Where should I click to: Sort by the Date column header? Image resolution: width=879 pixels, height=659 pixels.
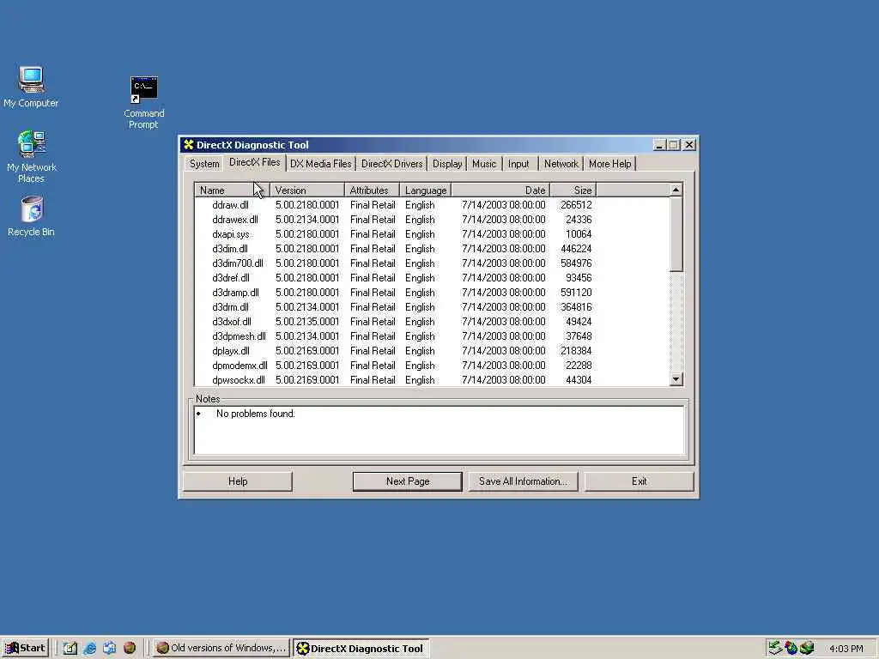point(500,190)
